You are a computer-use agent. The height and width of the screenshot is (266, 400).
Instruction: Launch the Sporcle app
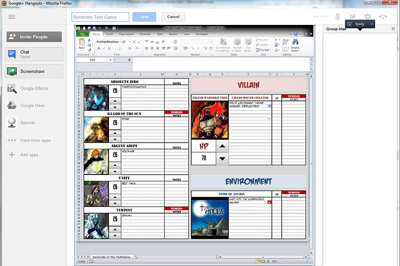[21, 123]
